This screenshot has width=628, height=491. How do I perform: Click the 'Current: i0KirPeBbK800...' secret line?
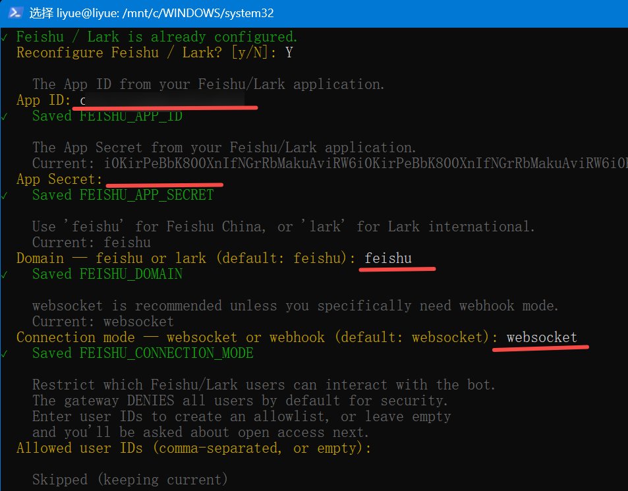click(x=330, y=163)
